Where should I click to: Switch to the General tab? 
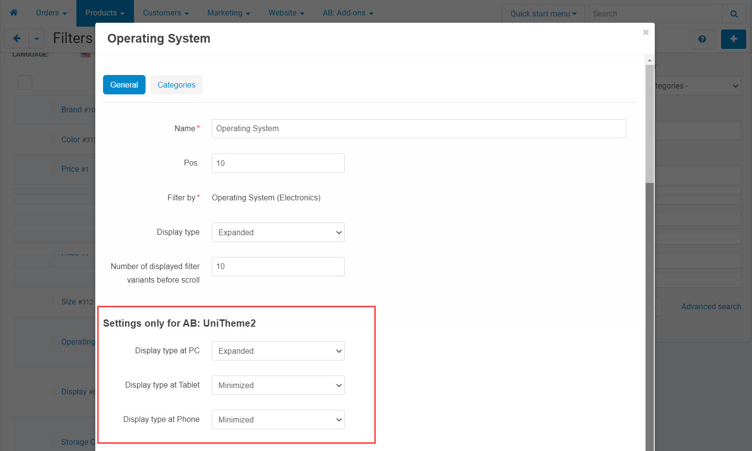pyautogui.click(x=124, y=85)
